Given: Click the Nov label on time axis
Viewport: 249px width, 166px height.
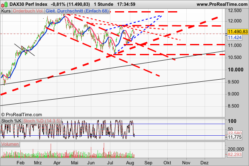Looking at the screenshot, I should 186,163.
